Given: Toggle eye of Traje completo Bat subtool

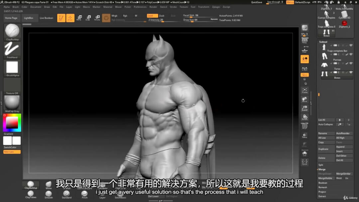Looking at the screenshot, I should tap(351, 45).
